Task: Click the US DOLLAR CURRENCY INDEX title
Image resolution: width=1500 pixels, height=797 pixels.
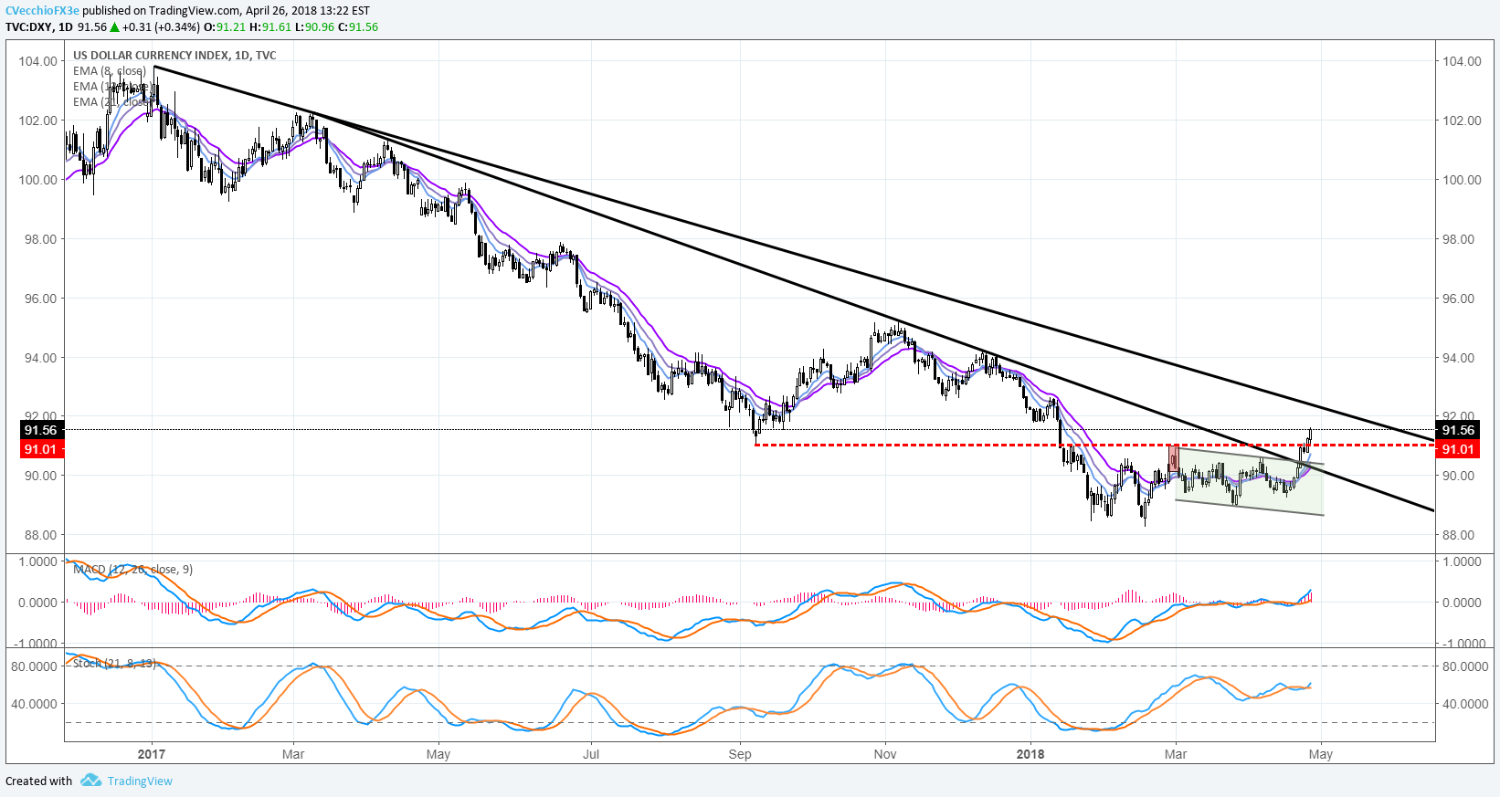Action: tap(174, 55)
